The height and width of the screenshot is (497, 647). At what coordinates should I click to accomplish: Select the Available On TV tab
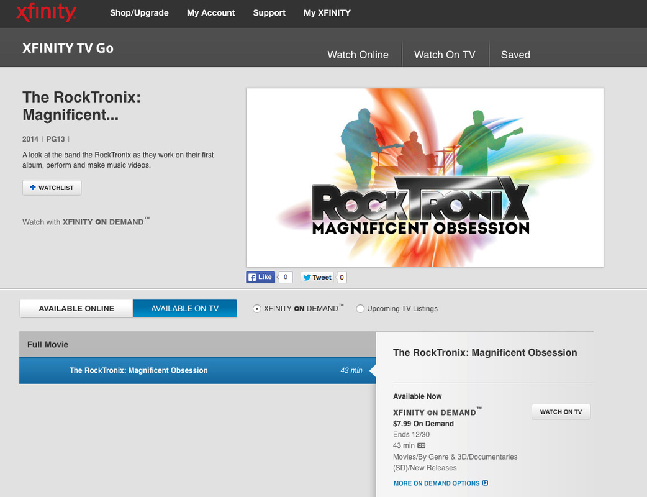[x=185, y=308]
